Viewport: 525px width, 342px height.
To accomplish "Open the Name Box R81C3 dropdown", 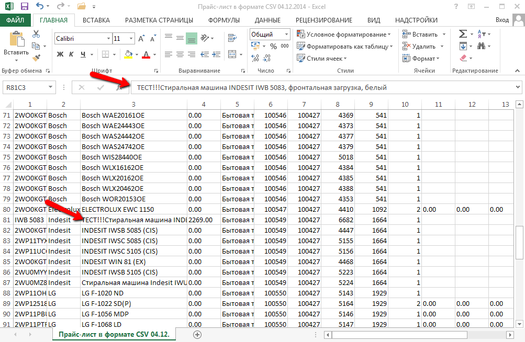I will point(50,87).
